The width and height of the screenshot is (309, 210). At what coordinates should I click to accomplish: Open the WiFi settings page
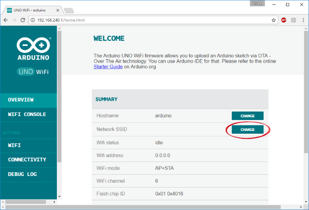[14, 145]
